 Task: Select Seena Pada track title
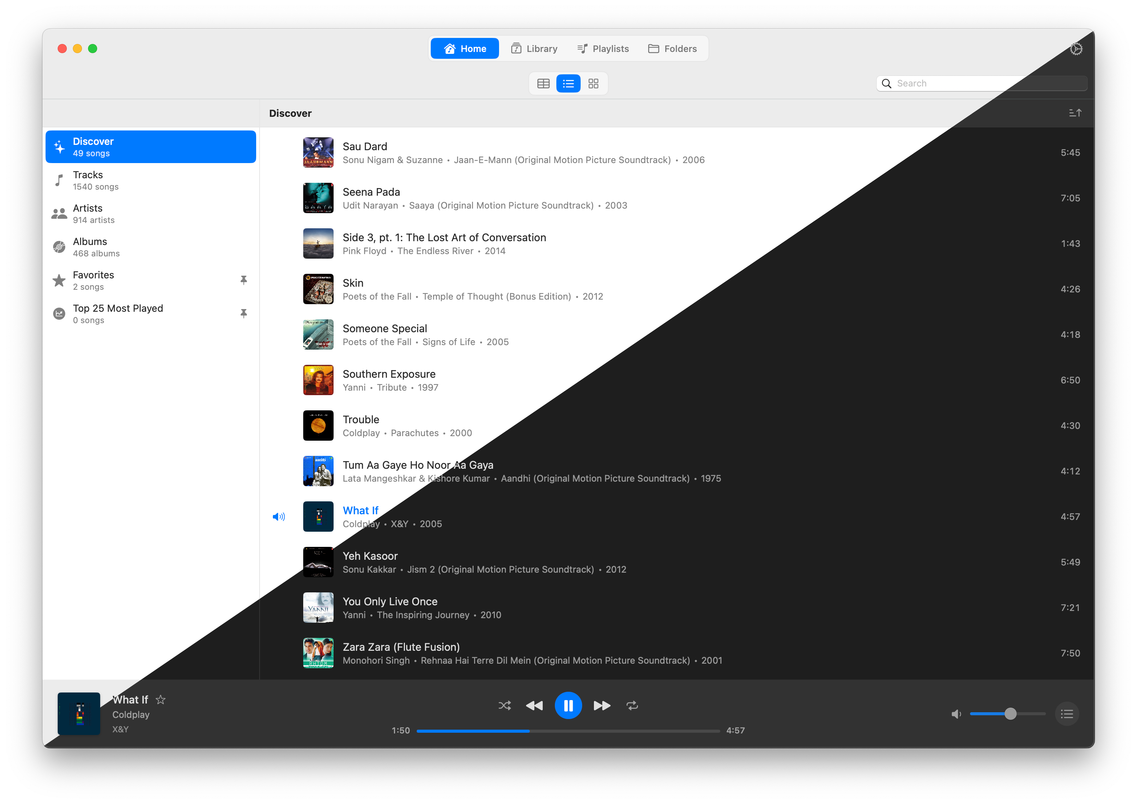371,192
